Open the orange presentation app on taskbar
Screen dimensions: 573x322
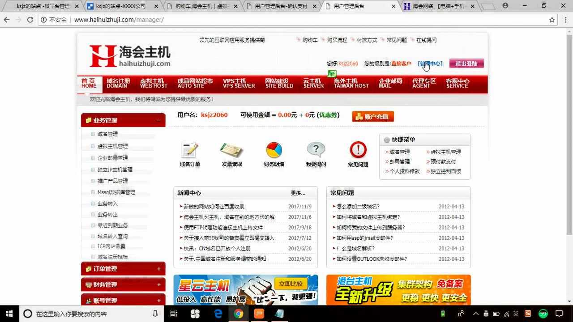[259, 314]
